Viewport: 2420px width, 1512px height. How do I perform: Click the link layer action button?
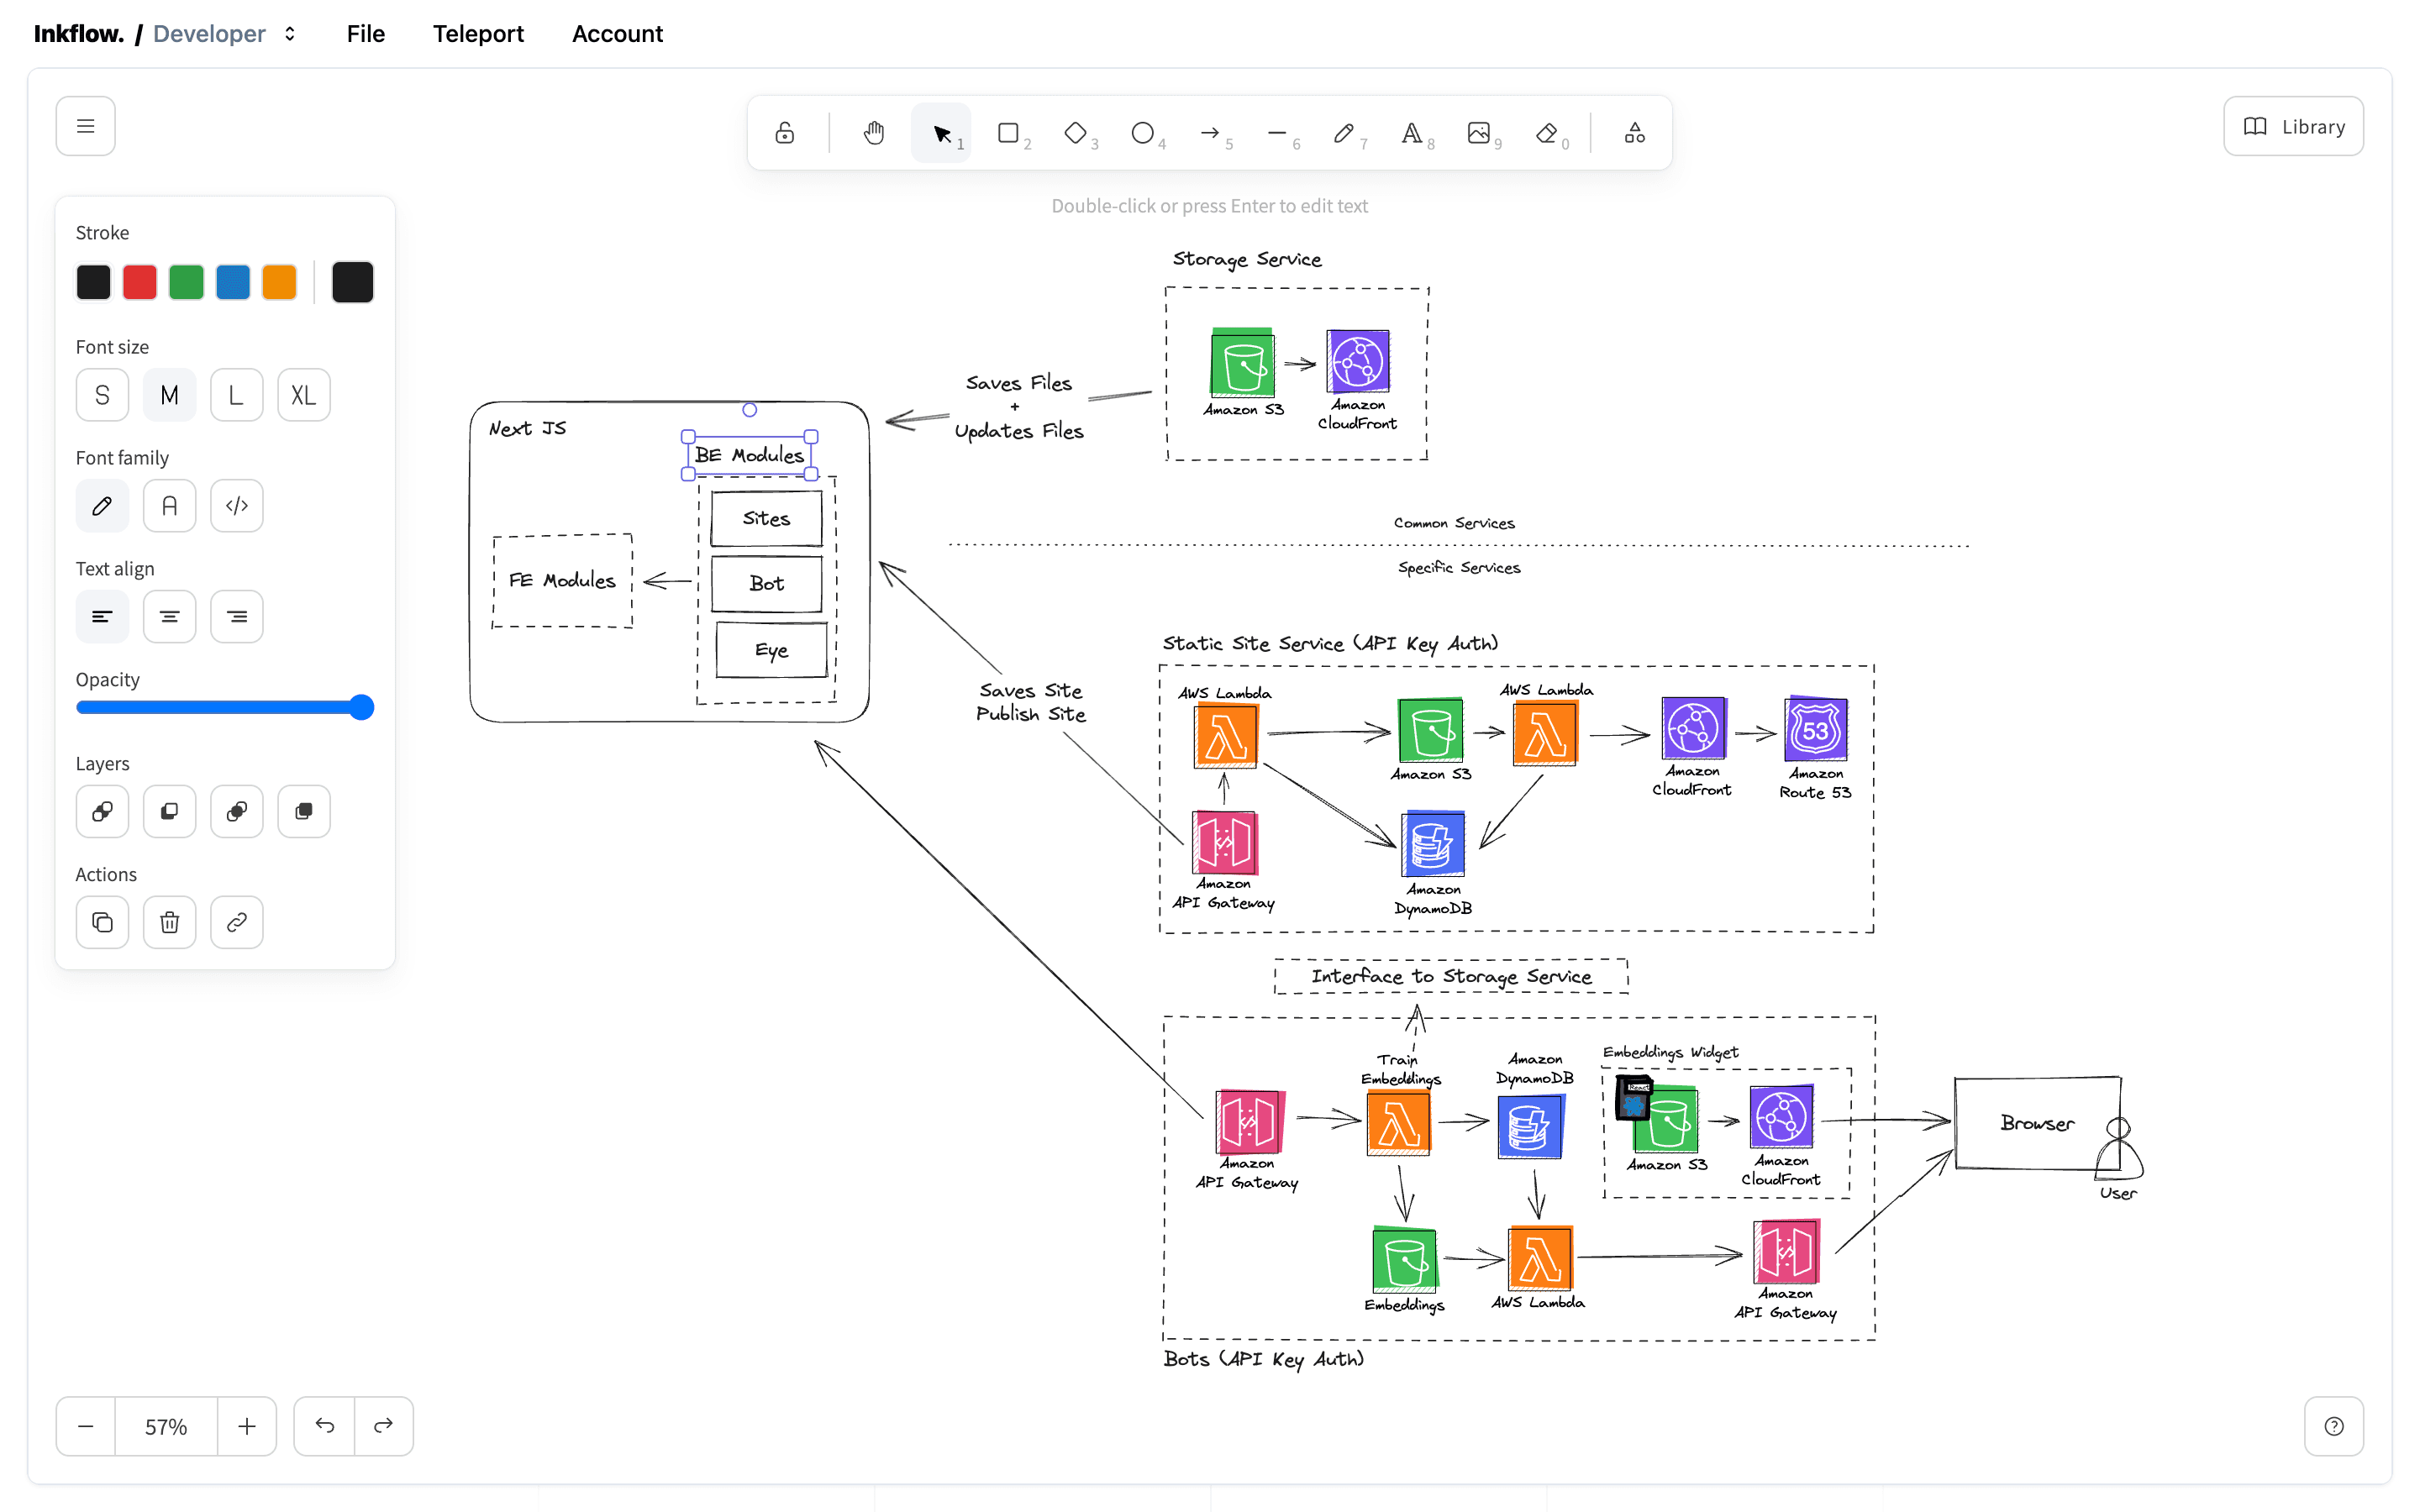pos(239,923)
